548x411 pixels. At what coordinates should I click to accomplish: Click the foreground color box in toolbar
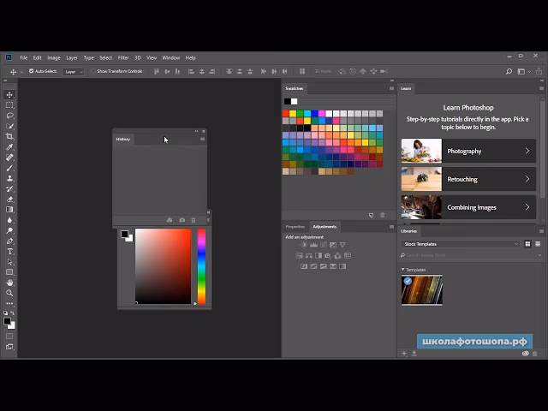7,321
